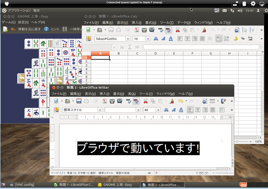Click the hint info icon in Mahjongg

coord(46,29)
